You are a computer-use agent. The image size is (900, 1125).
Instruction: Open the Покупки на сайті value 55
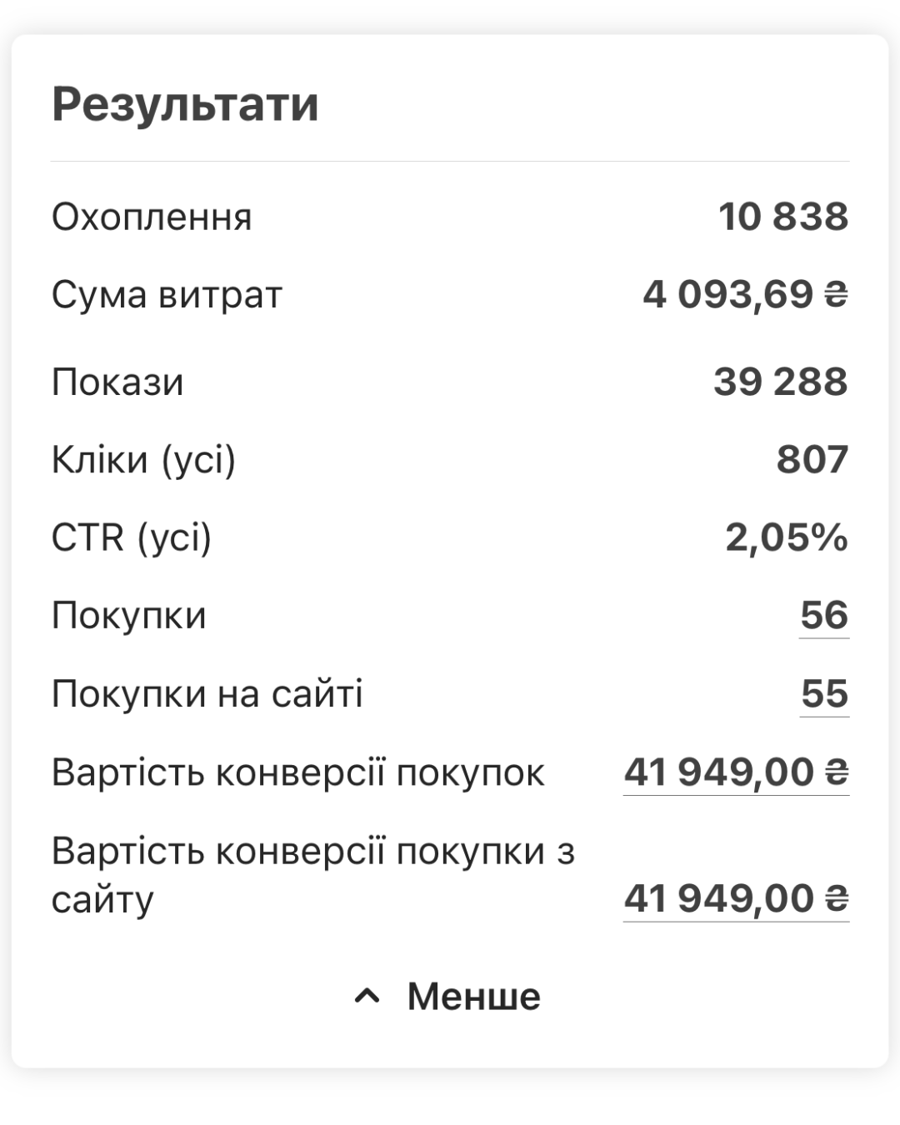point(825,693)
